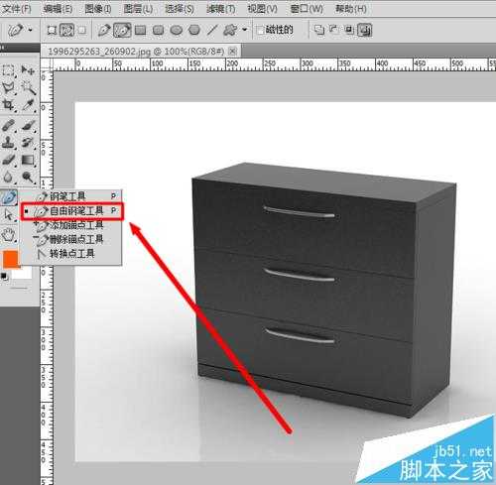The image size is (496, 485).
Task: Close the 1996295263_260902.jpg document tab
Action: 233,52
